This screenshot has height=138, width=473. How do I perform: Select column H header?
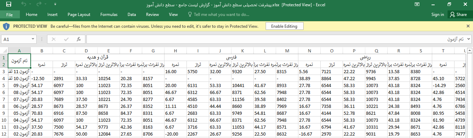(x=175, y=51)
